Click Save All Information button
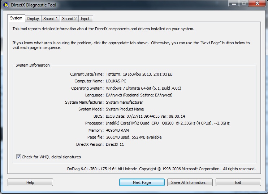This screenshot has height=194, width=268. (x=190, y=182)
